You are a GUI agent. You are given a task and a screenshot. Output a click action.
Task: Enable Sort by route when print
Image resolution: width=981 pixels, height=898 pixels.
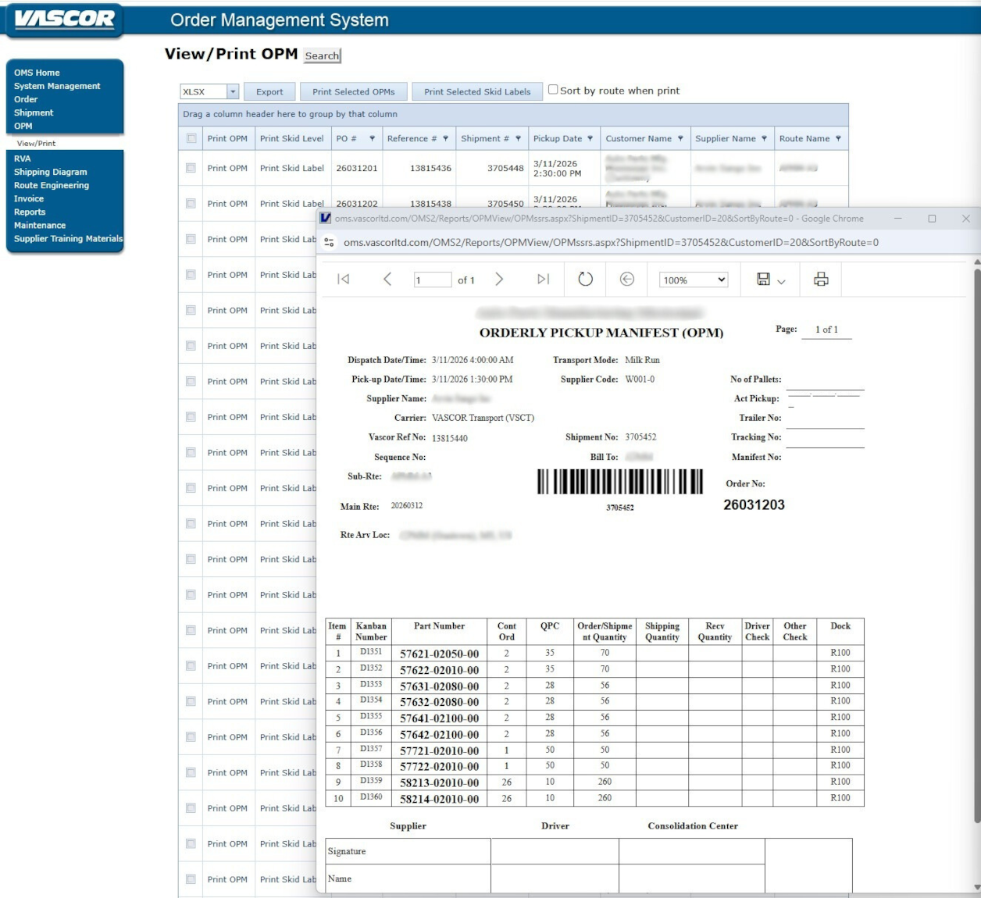click(553, 90)
